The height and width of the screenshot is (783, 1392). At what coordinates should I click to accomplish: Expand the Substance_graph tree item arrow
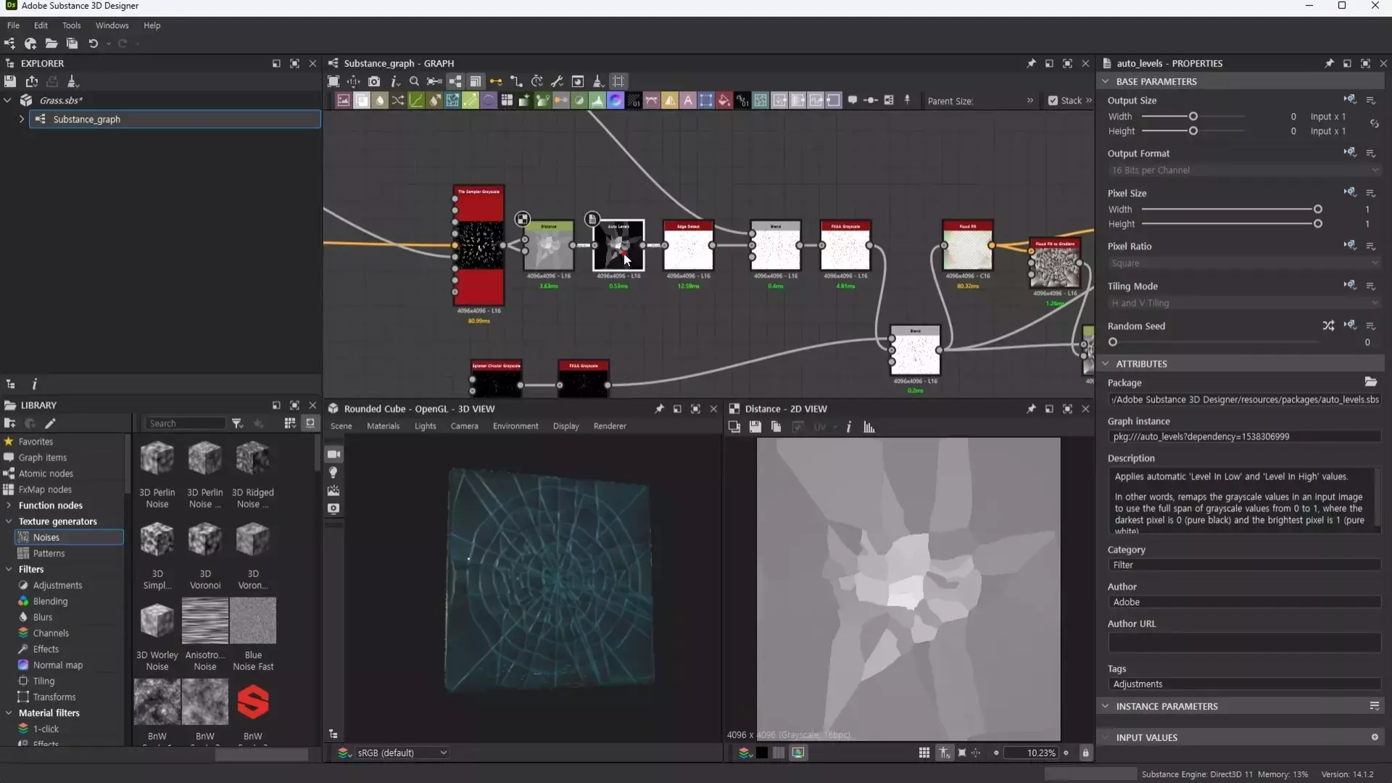[22, 119]
